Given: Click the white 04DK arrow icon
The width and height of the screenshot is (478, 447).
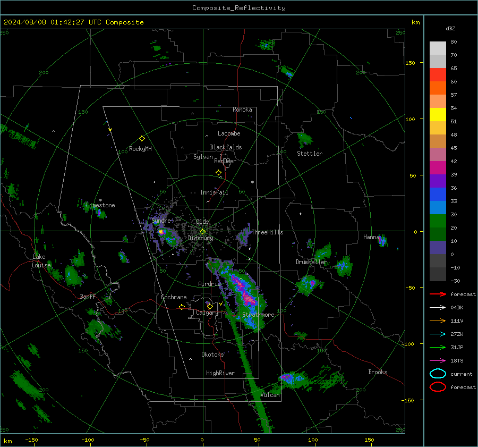Looking at the screenshot, I should click(x=438, y=307).
